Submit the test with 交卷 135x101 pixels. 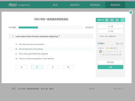(x=110, y=67)
